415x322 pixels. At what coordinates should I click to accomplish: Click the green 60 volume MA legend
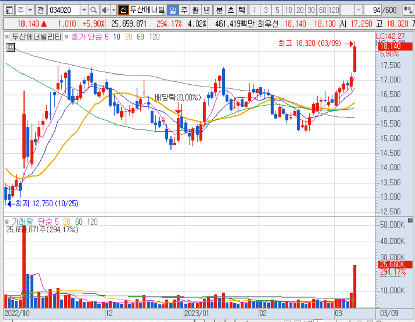[x=79, y=221]
